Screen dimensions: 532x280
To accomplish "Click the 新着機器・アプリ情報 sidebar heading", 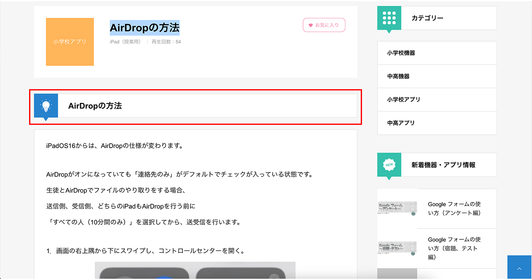I will pyautogui.click(x=443, y=165).
